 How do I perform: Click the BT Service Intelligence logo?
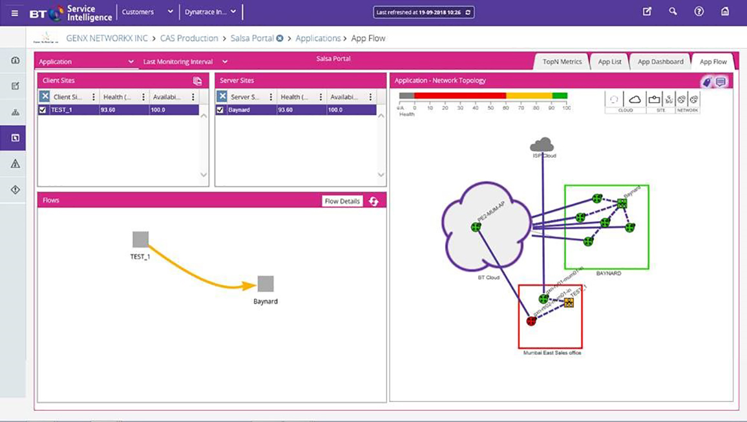pyautogui.click(x=70, y=13)
